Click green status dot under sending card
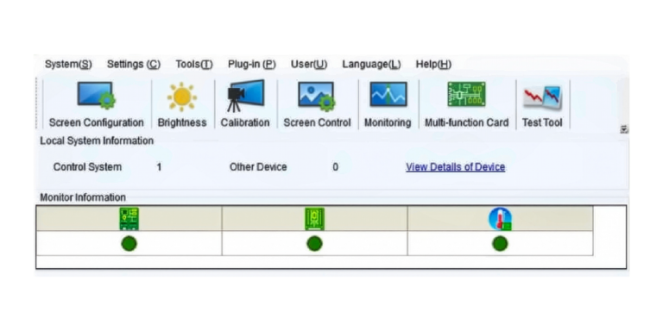 coord(129,244)
